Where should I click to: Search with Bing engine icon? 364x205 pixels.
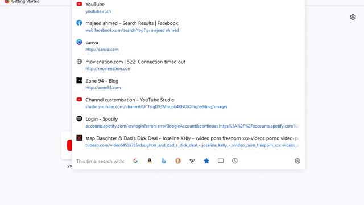point(164,161)
